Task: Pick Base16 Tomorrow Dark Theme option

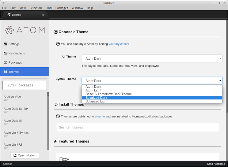Action: coord(152,94)
